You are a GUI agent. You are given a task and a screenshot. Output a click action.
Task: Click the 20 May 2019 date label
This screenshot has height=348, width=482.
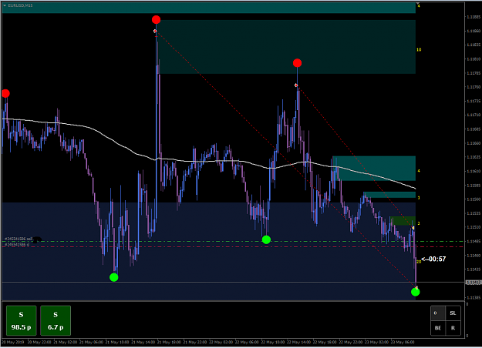pos(12,342)
